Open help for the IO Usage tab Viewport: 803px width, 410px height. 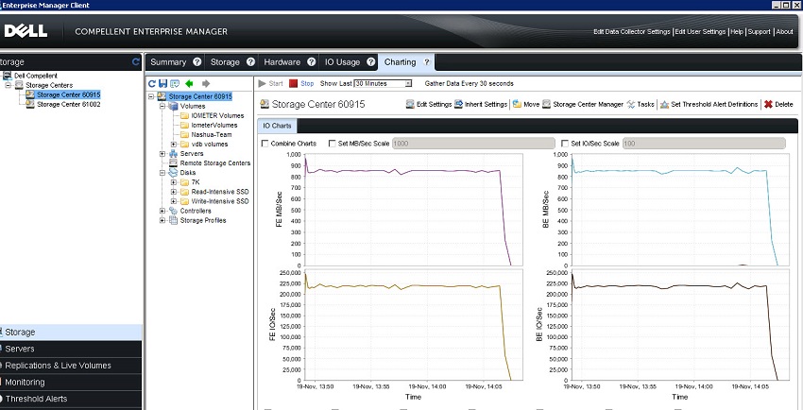coord(370,62)
